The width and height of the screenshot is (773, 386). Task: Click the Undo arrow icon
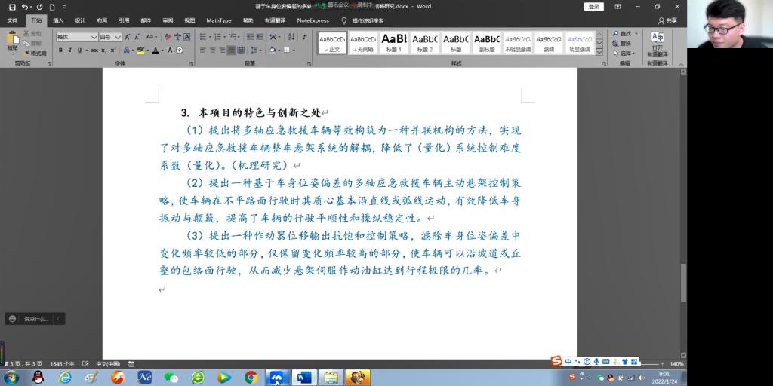(26, 7)
